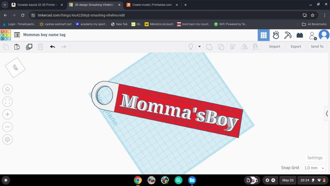Open the May 20 calendar date
Screen dimensions: 330x186
coord(288,180)
